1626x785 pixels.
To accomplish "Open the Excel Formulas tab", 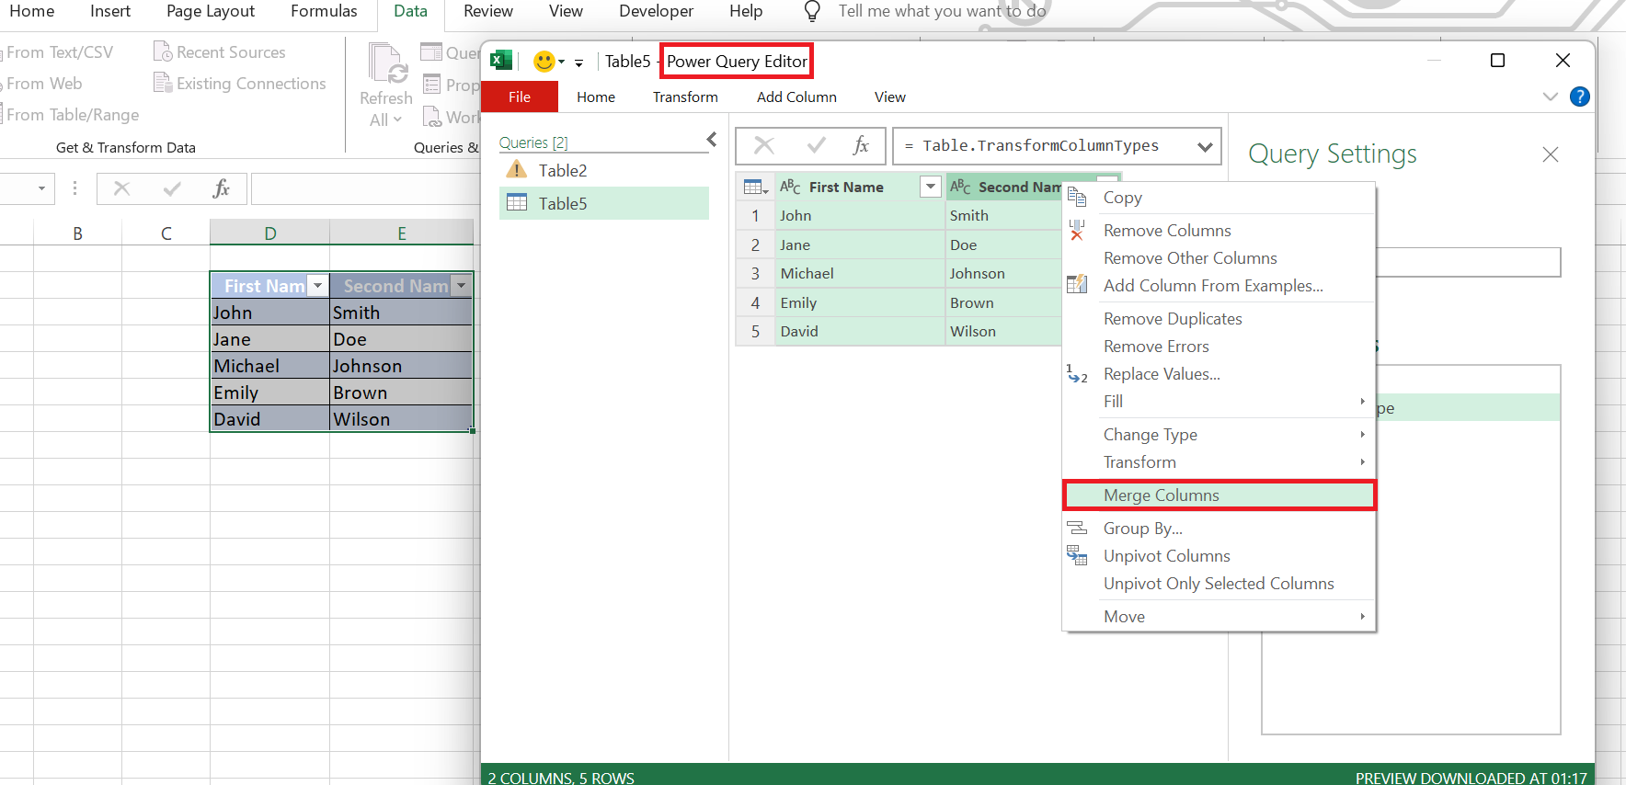I will click(x=324, y=11).
